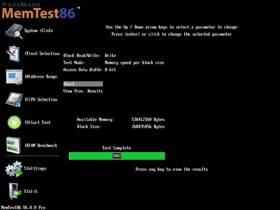Click the 'Block Size:' label
Viewport: 280px width, 210px height.
click(x=89, y=127)
